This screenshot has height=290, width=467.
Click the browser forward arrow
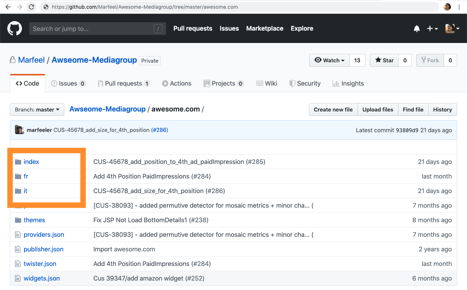(x=20, y=7)
